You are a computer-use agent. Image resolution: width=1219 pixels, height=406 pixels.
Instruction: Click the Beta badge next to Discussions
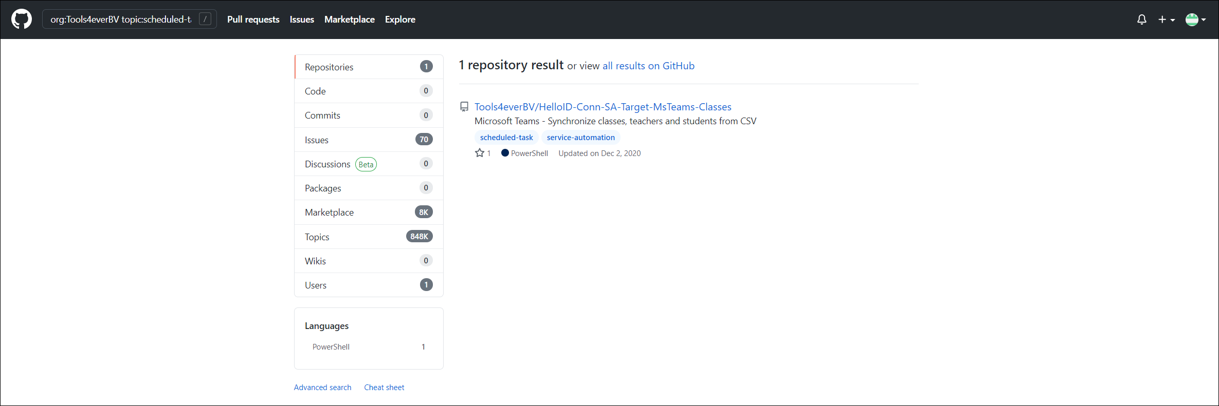pos(366,164)
